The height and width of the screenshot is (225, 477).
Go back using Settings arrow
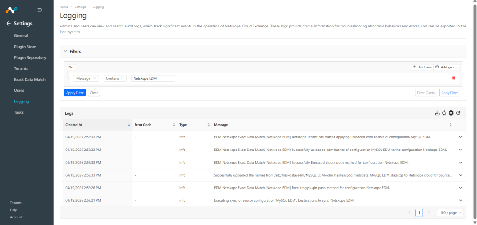[x=8, y=23]
